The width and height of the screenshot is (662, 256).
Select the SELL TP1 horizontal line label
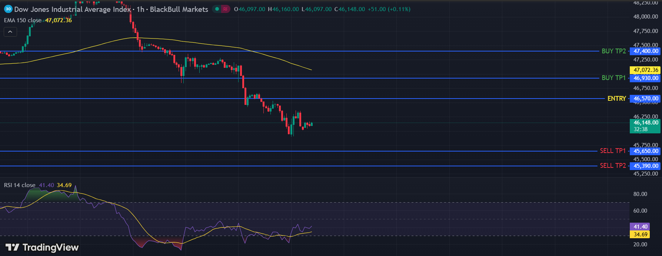(612, 151)
